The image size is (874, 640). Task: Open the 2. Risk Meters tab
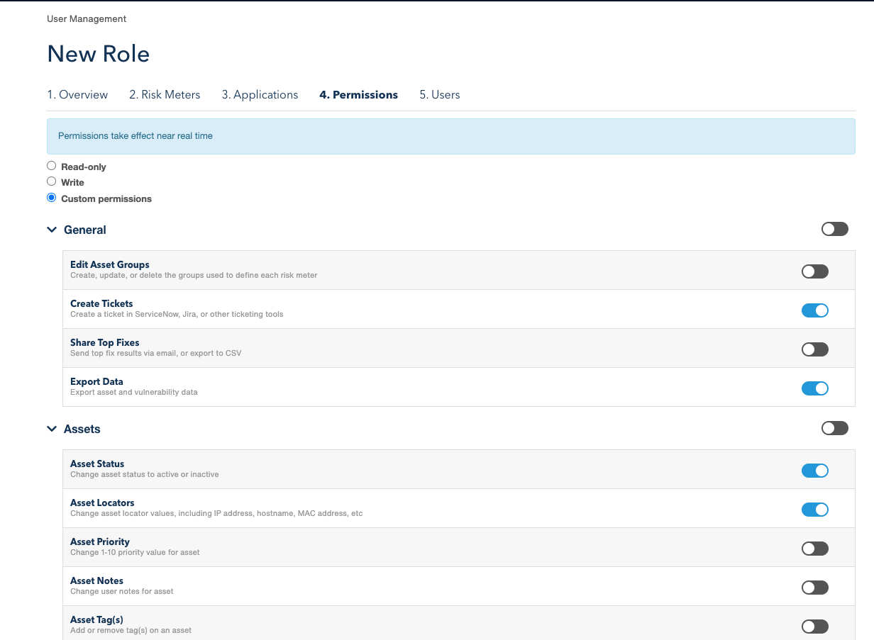point(165,95)
